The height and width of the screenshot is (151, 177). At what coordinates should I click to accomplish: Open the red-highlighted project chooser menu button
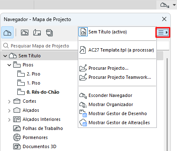click(x=163, y=33)
